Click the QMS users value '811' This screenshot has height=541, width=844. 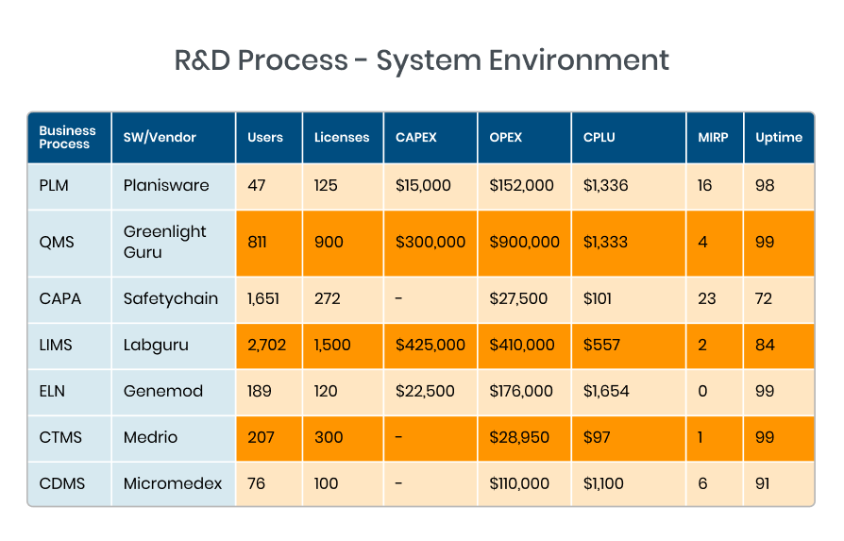257,242
